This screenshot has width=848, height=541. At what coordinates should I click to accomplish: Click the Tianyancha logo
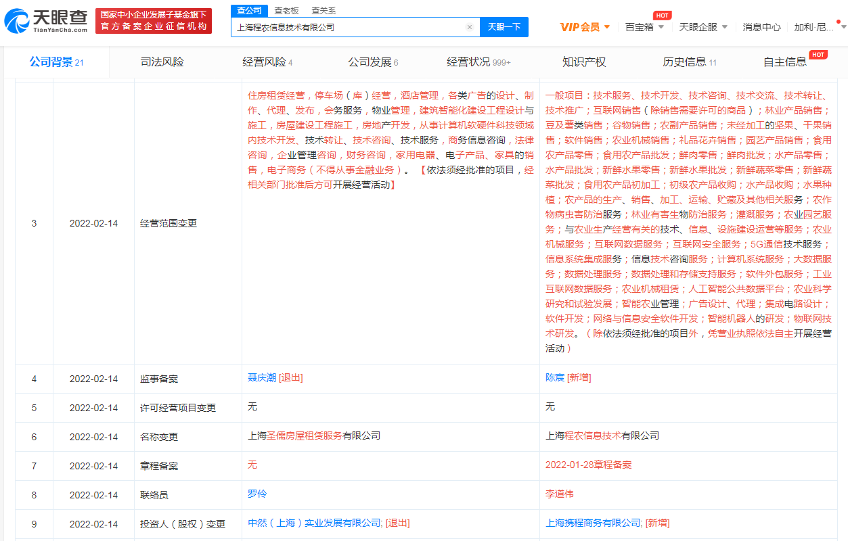(46, 21)
